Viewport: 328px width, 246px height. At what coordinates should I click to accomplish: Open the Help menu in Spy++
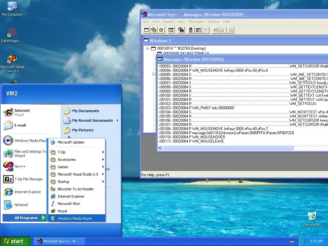[x=226, y=21]
